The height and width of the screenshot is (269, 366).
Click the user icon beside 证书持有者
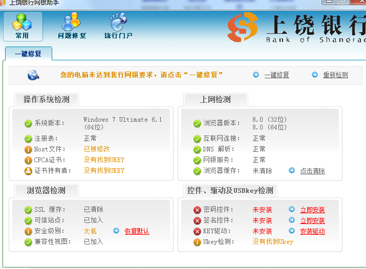(28, 171)
